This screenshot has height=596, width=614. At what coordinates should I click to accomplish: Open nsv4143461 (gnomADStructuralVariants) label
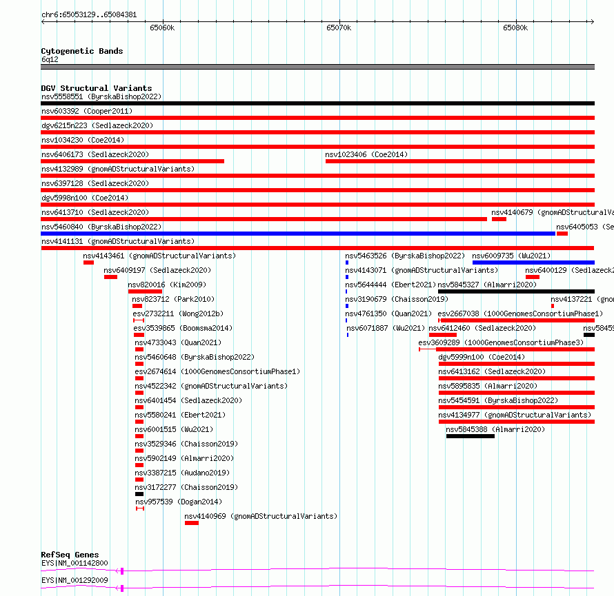[x=159, y=256]
